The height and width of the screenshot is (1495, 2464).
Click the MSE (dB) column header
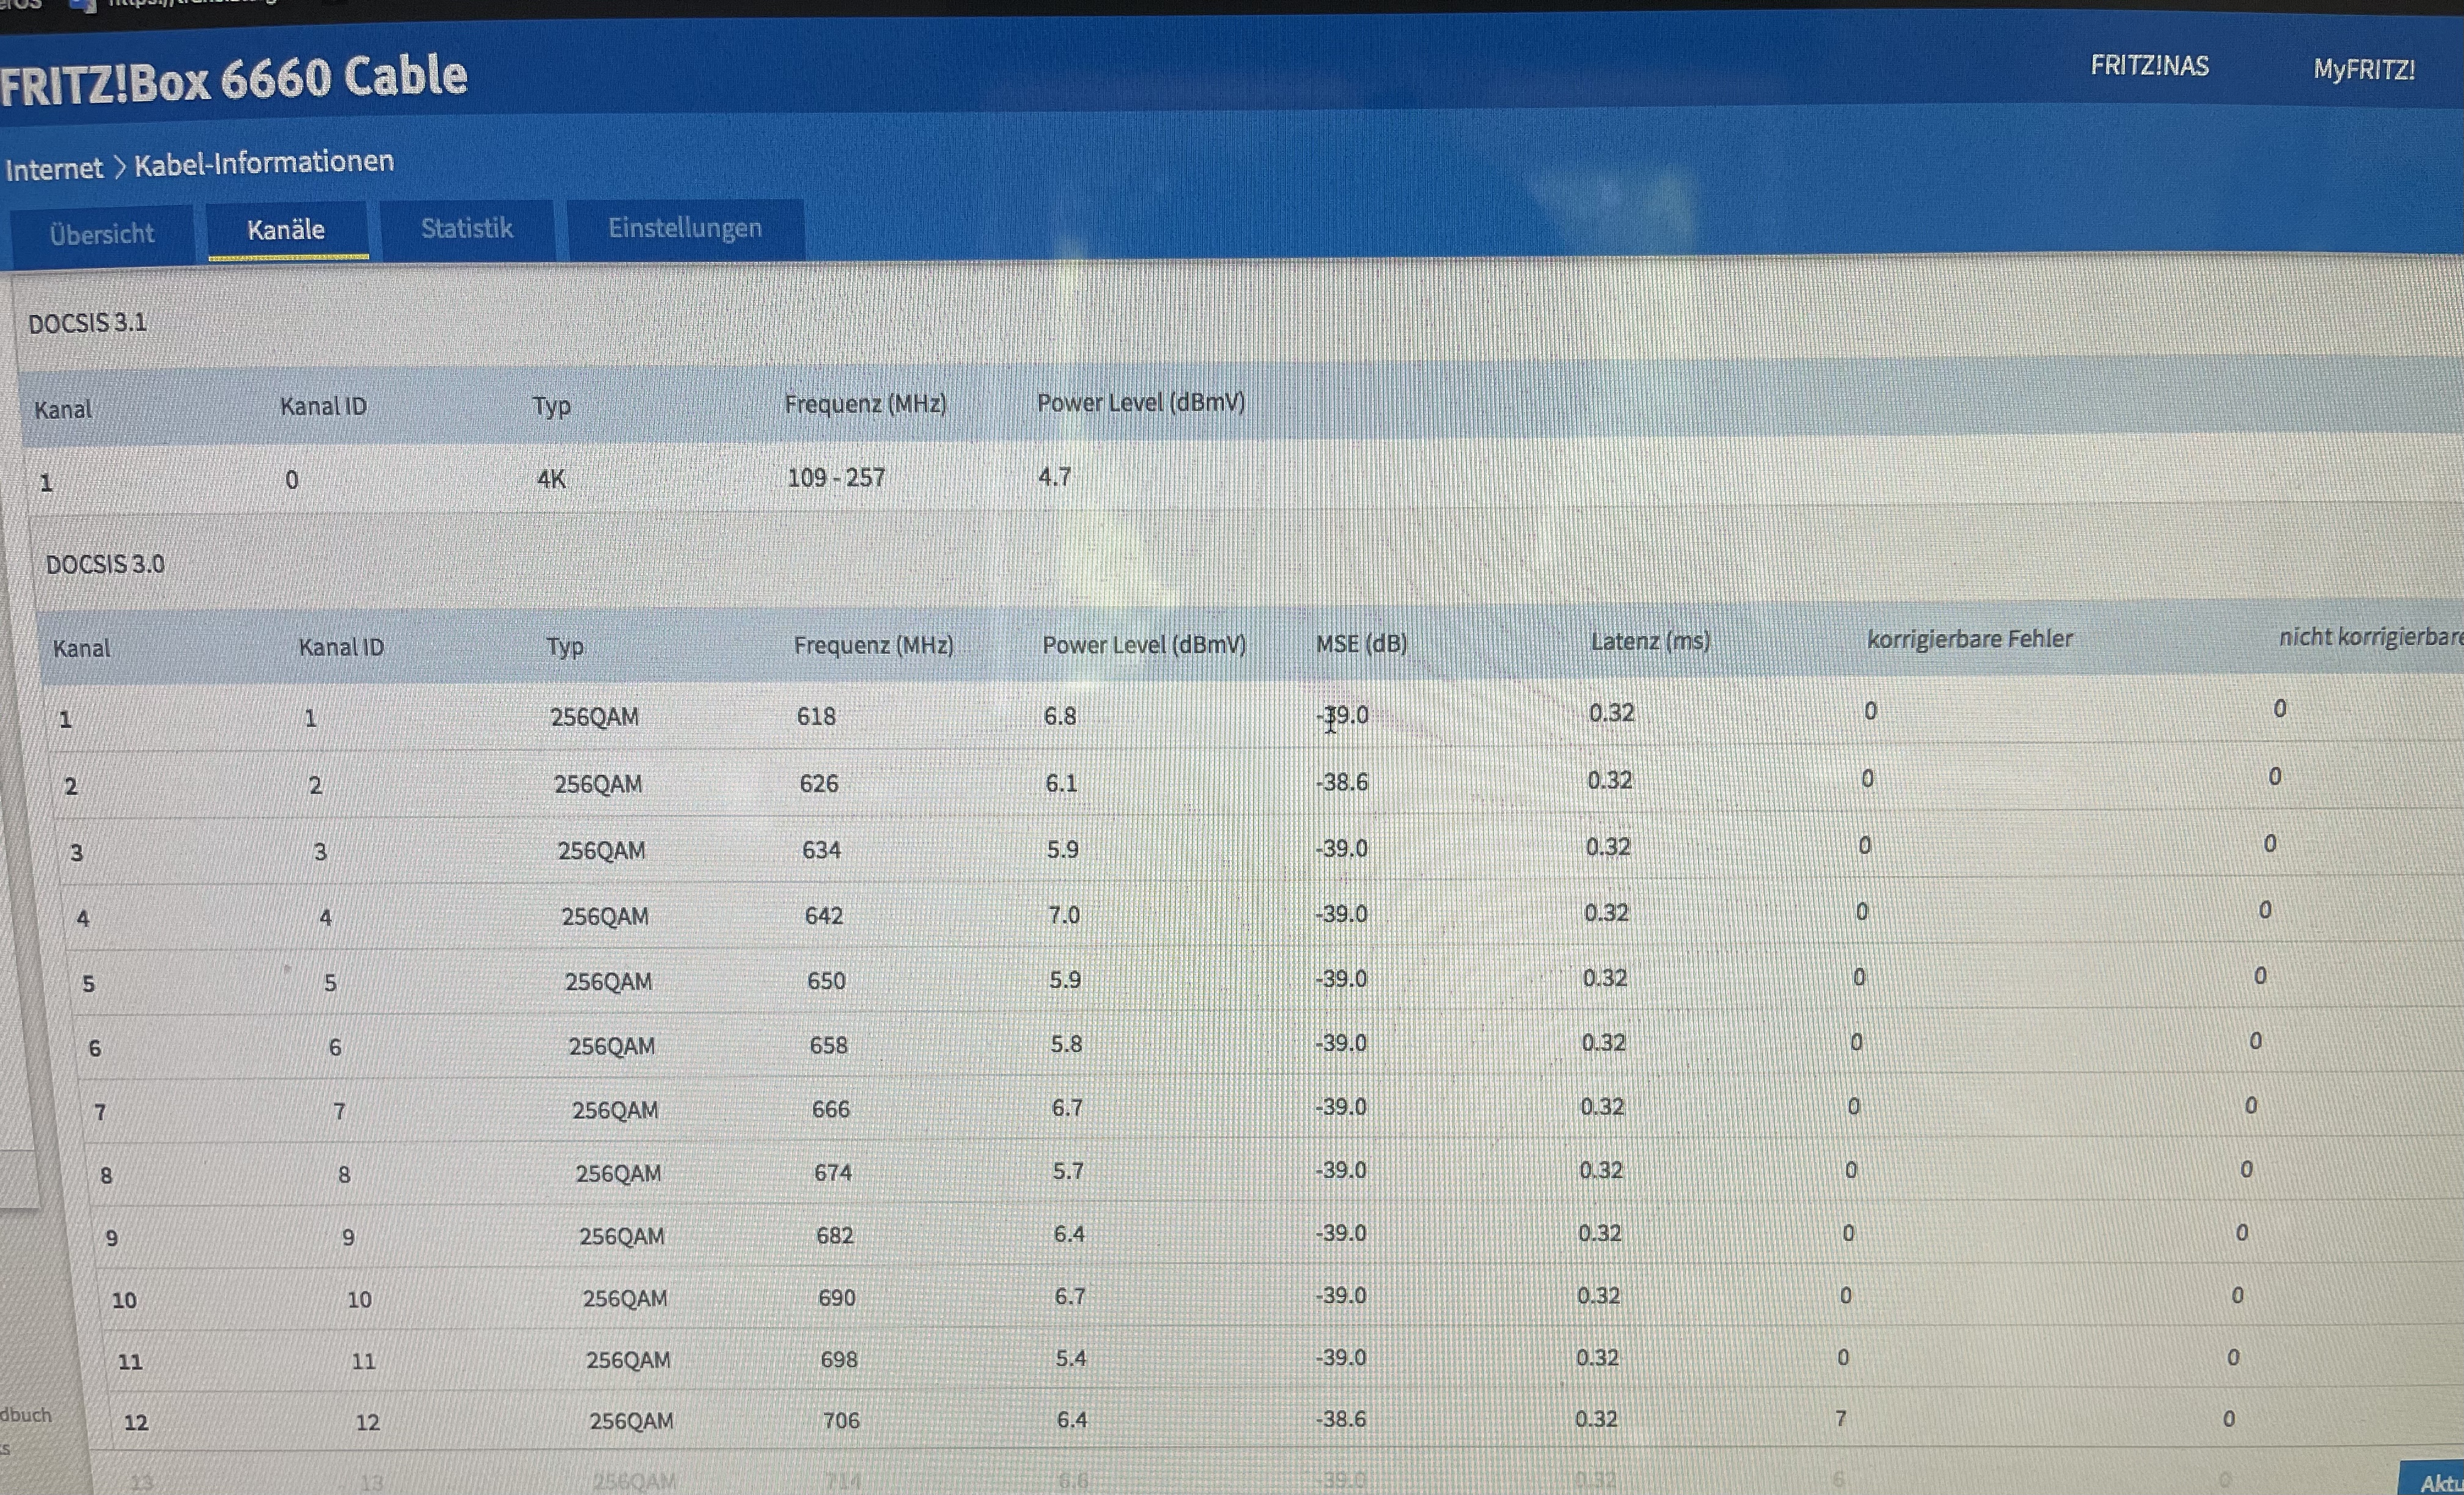tap(1360, 643)
